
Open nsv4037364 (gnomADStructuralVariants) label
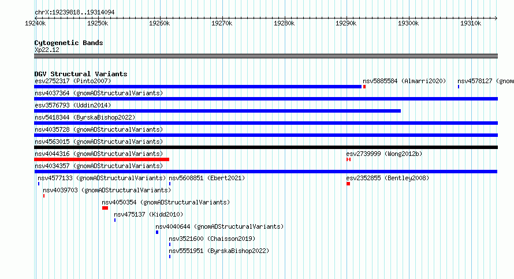tap(99, 93)
